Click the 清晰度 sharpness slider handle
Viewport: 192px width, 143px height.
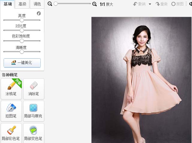tap(22, 52)
